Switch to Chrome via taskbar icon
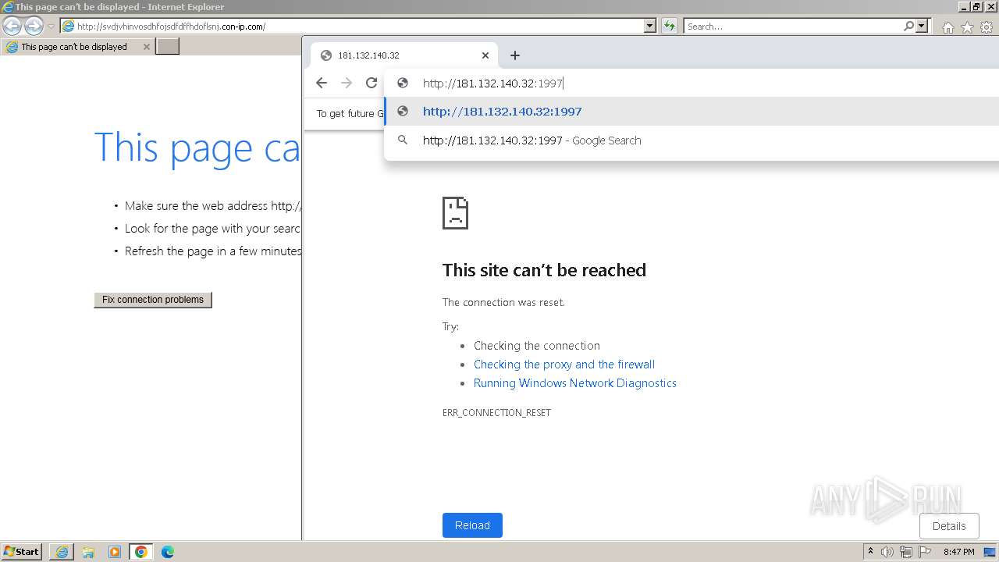 141,552
